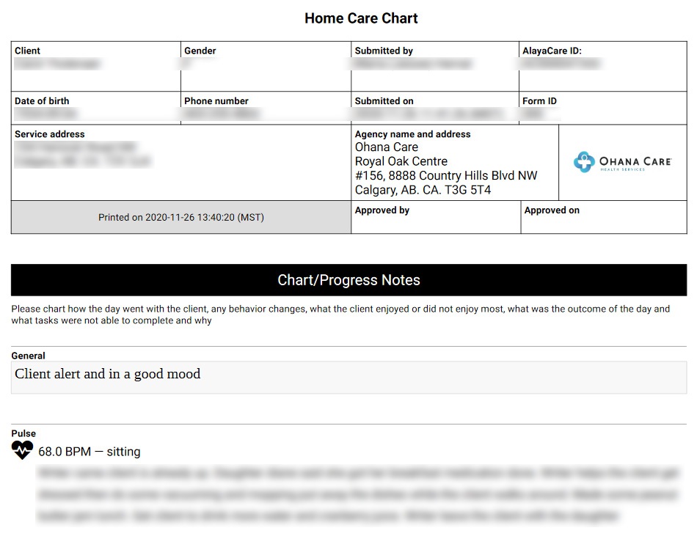Viewport: 697px width, 547px height.
Task: Click the Ohana Care logo
Action: click(622, 162)
